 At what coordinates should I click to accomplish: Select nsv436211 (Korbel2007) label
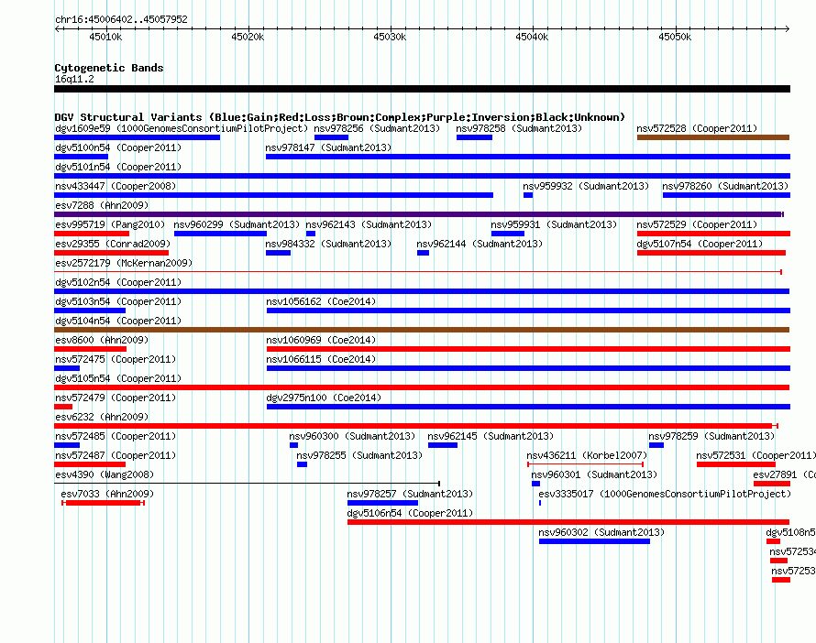[x=587, y=455]
